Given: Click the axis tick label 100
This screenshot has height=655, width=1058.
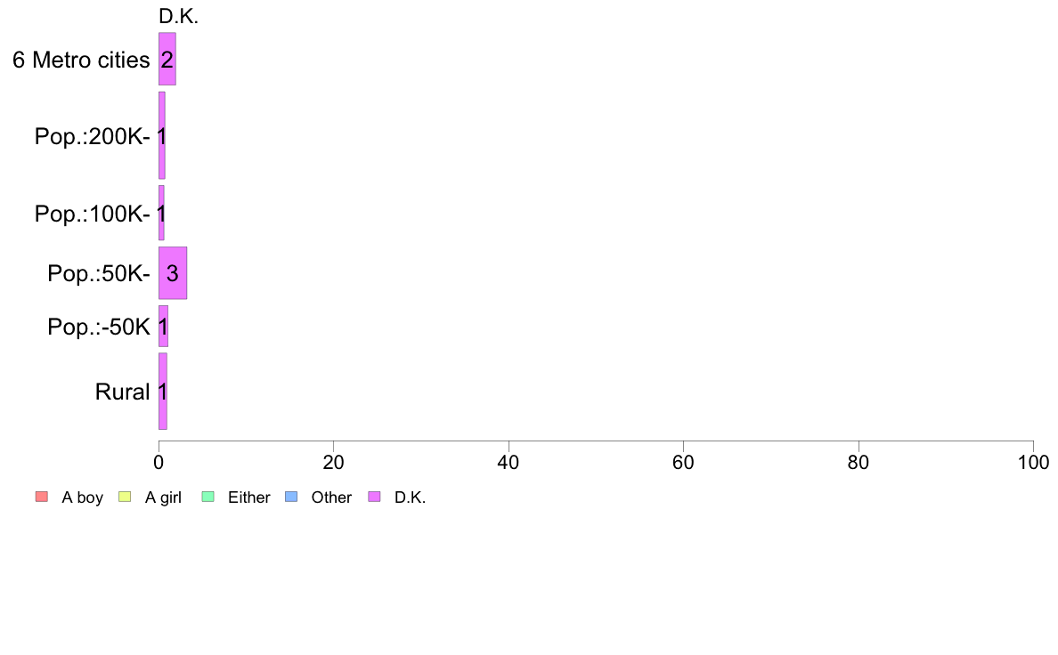Looking at the screenshot, I should tap(1033, 462).
